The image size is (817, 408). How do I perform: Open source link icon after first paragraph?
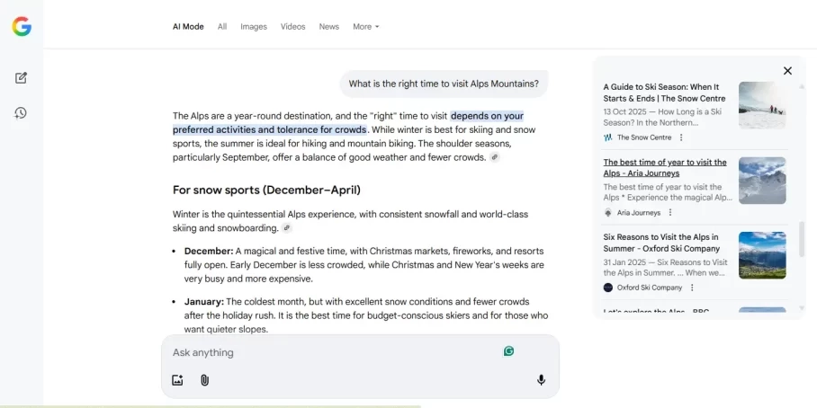click(x=494, y=157)
